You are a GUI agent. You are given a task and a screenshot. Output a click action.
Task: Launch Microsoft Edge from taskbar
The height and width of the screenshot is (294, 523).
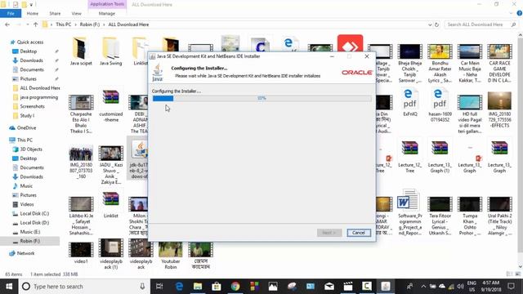pyautogui.click(x=179, y=287)
